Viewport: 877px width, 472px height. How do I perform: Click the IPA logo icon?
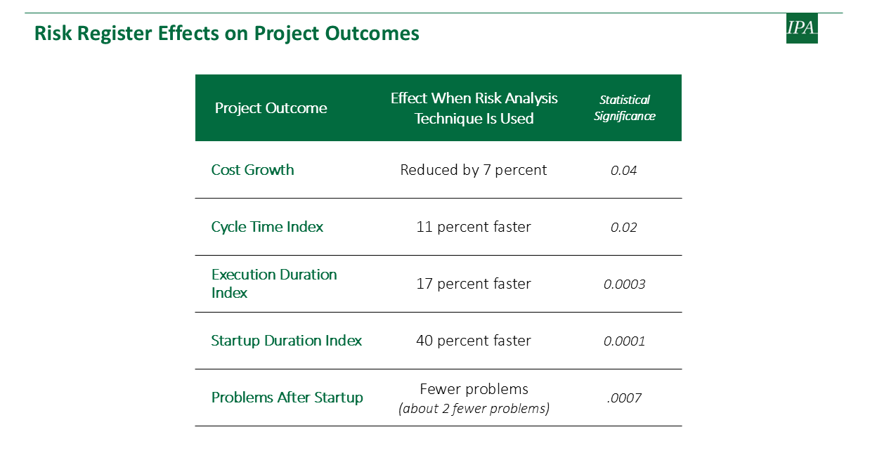click(802, 28)
